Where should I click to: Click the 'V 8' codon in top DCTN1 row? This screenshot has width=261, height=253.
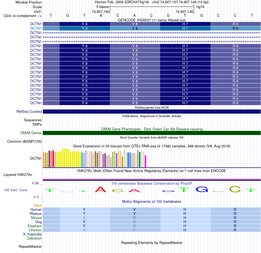click(x=135, y=24)
